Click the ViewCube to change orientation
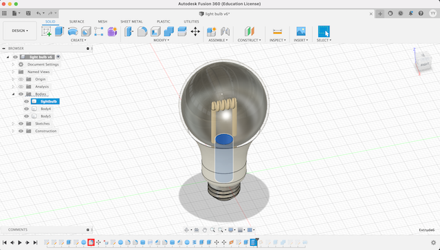Screen dimensions: 440x250 pyautogui.click(x=423, y=63)
